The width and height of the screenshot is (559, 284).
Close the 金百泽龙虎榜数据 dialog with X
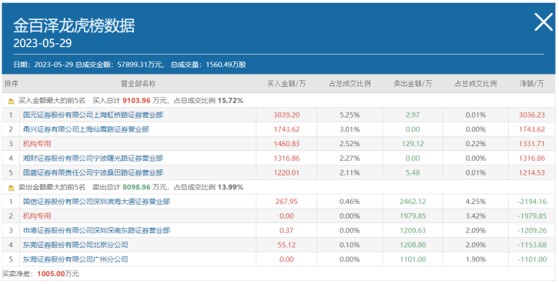pyautogui.click(x=544, y=22)
